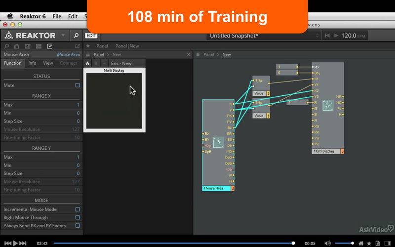Image resolution: width=395 pixels, height=247 pixels.
Task: Click the snapshot up/down stepper arrows
Action: [317, 36]
